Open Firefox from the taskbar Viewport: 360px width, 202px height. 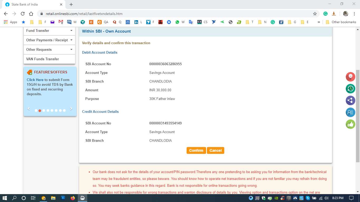73,198
